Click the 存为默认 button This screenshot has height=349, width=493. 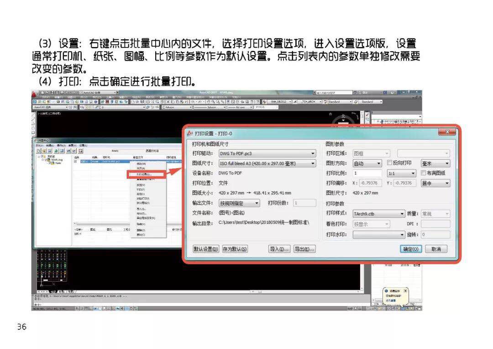(235, 249)
